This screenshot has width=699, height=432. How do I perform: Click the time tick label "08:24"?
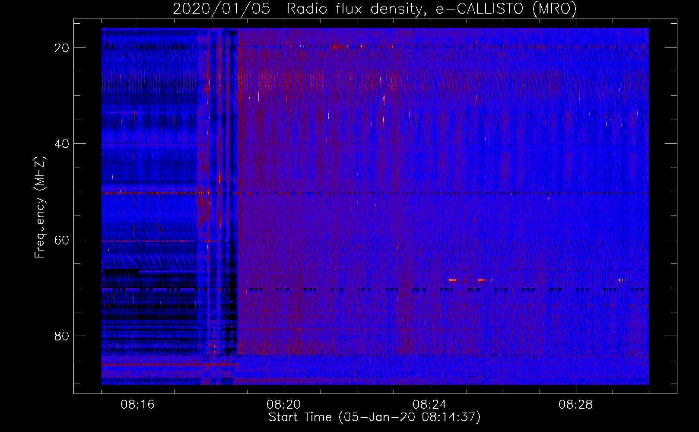click(430, 405)
